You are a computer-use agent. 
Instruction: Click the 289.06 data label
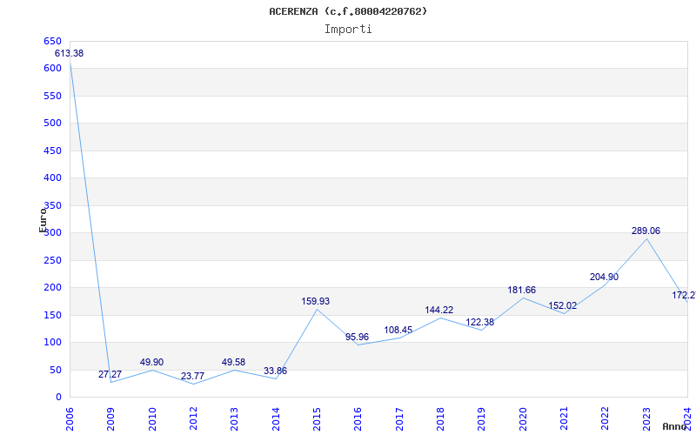[646, 231]
